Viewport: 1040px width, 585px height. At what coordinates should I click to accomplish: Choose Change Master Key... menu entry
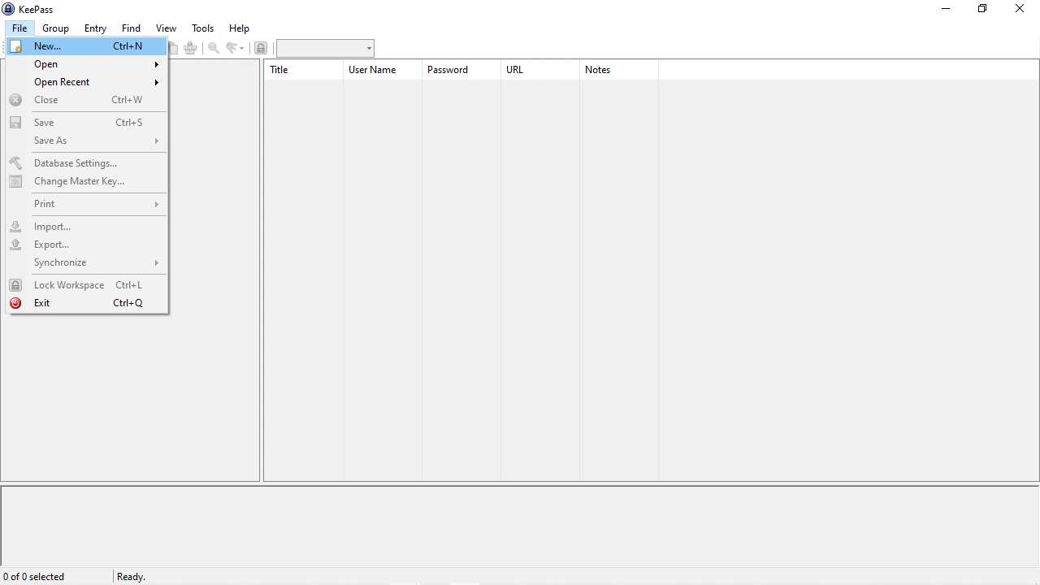(87, 181)
